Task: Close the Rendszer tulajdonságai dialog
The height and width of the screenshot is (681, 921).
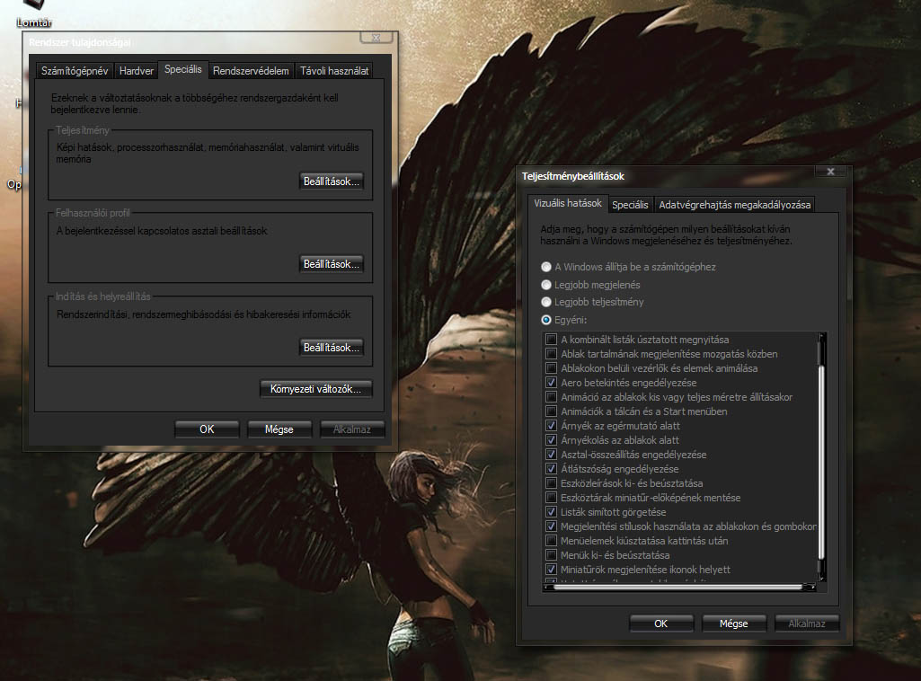Action: click(x=376, y=38)
